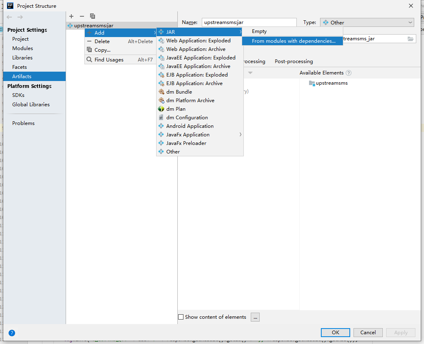Select the upstreamsms:jar artifact in the list
The image size is (424, 344).
[x=121, y=25]
